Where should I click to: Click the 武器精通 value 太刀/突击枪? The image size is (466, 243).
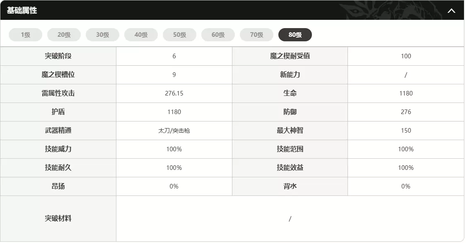pos(174,131)
